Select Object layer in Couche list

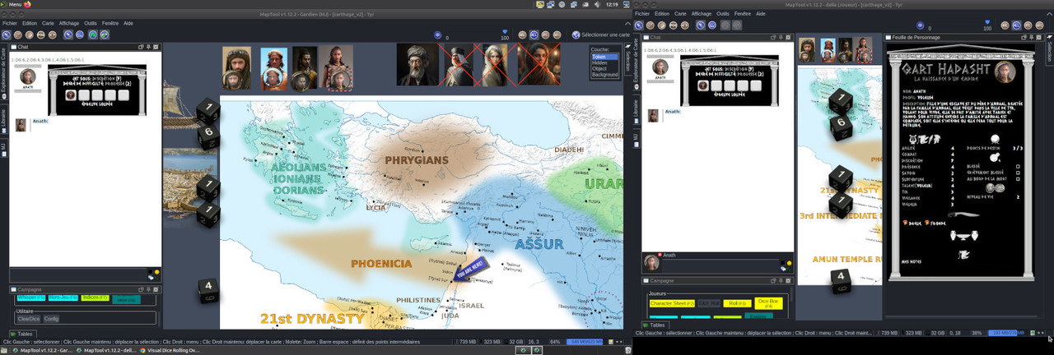[604, 68]
